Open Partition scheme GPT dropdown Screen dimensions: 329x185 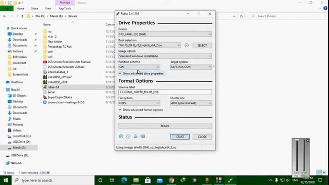point(139,67)
